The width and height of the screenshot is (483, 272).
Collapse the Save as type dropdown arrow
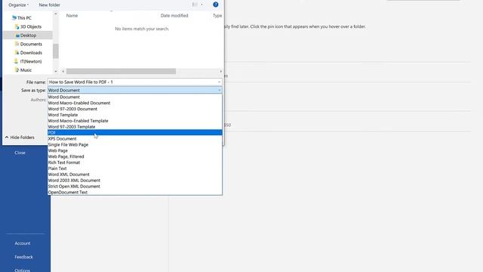[x=220, y=91]
